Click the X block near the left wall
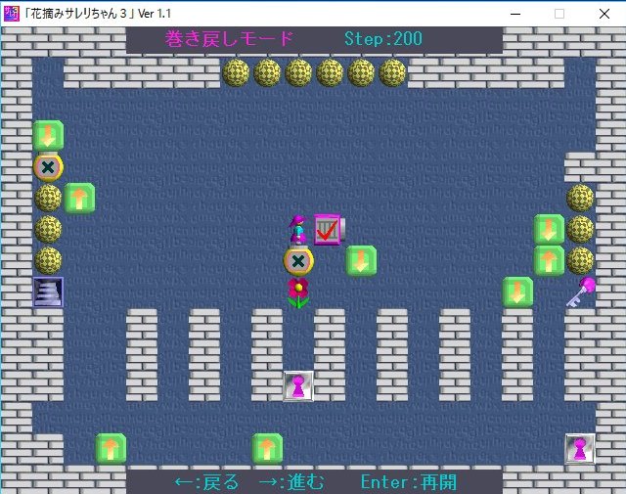626x494 pixels. (x=48, y=166)
